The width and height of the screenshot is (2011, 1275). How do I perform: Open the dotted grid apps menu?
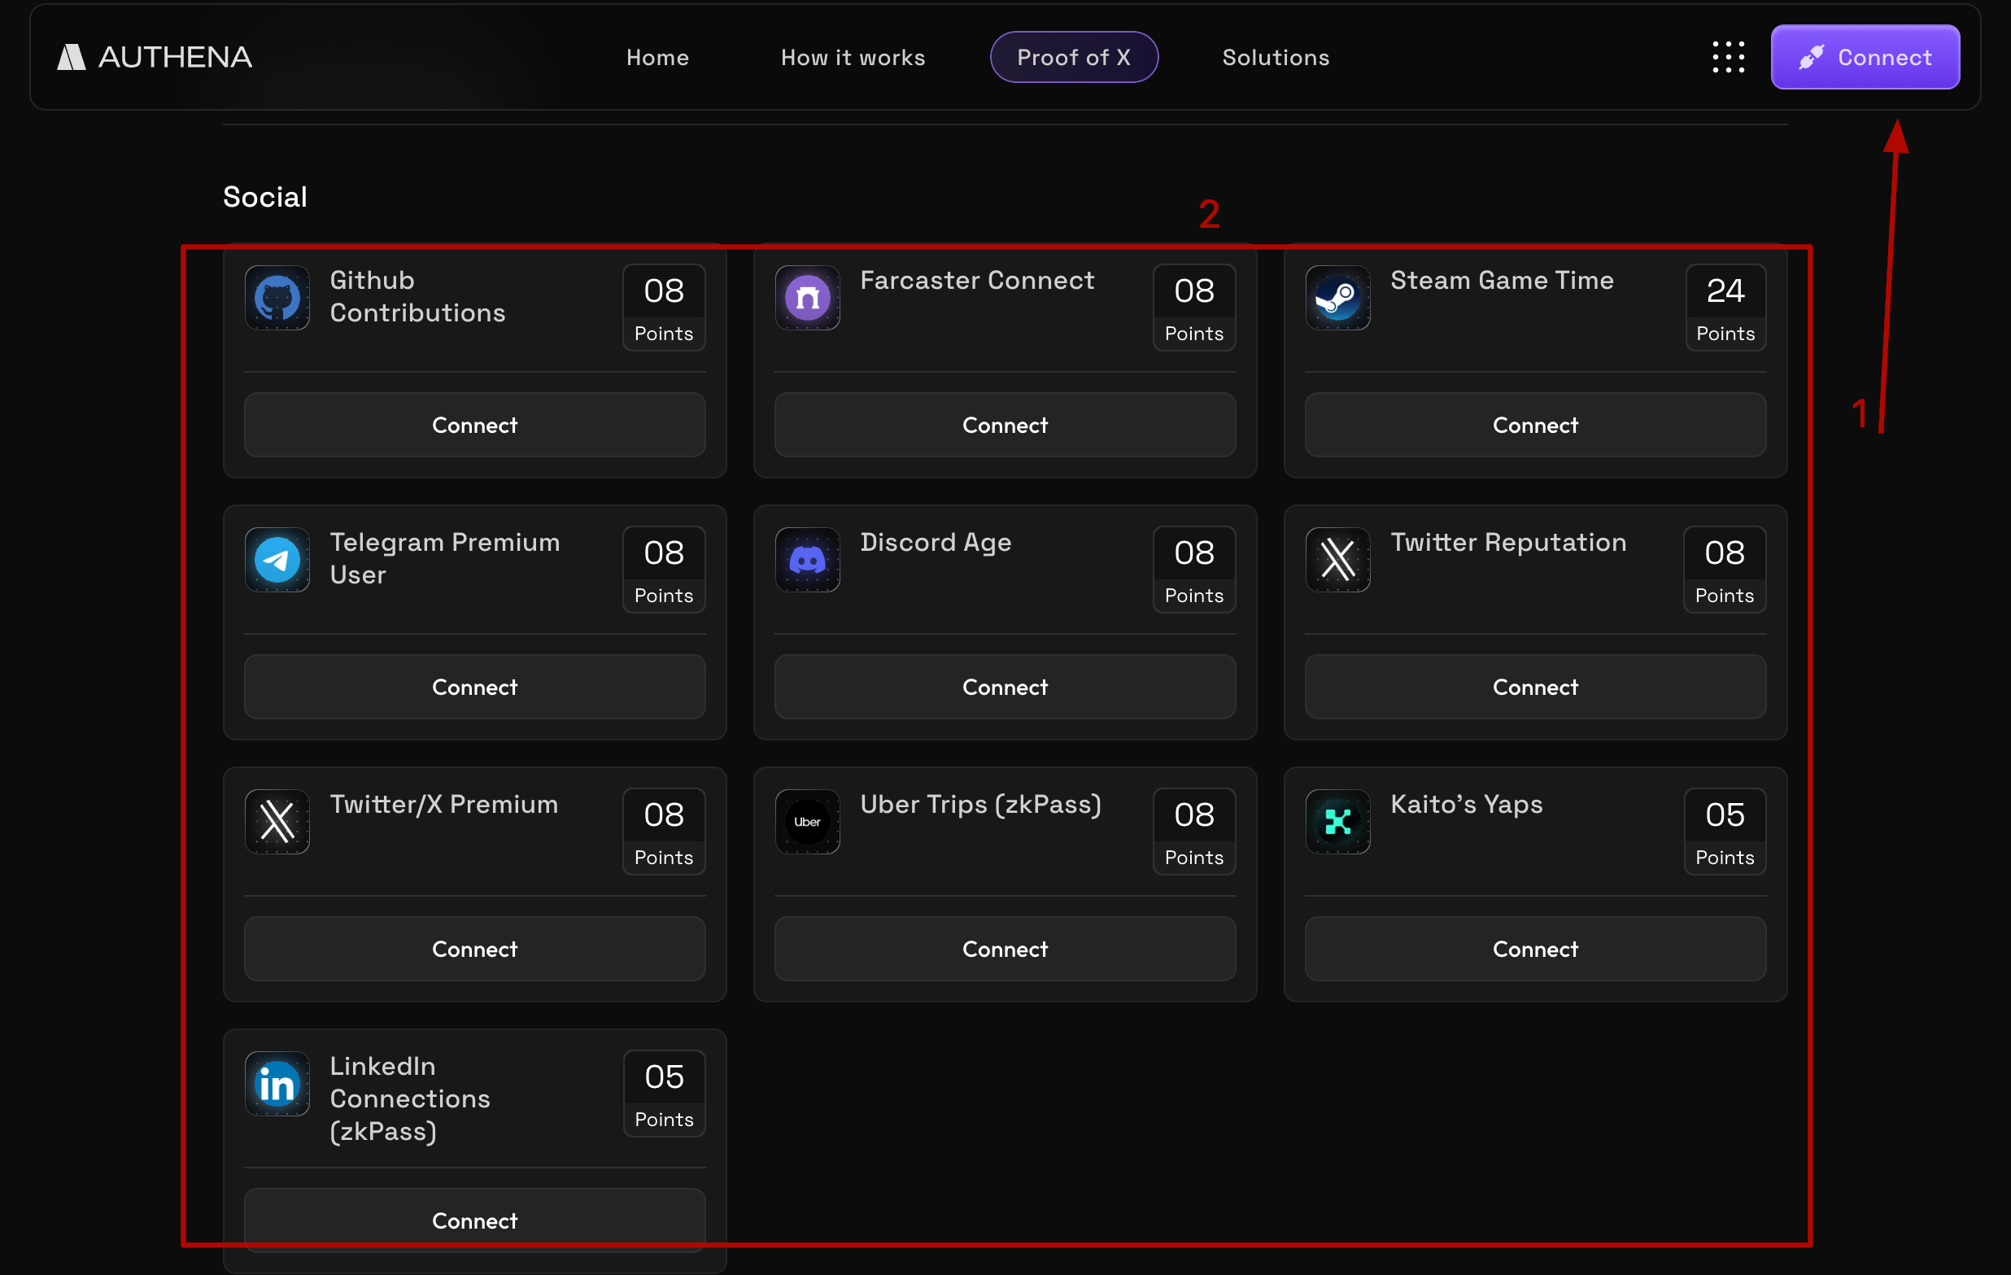click(1728, 57)
